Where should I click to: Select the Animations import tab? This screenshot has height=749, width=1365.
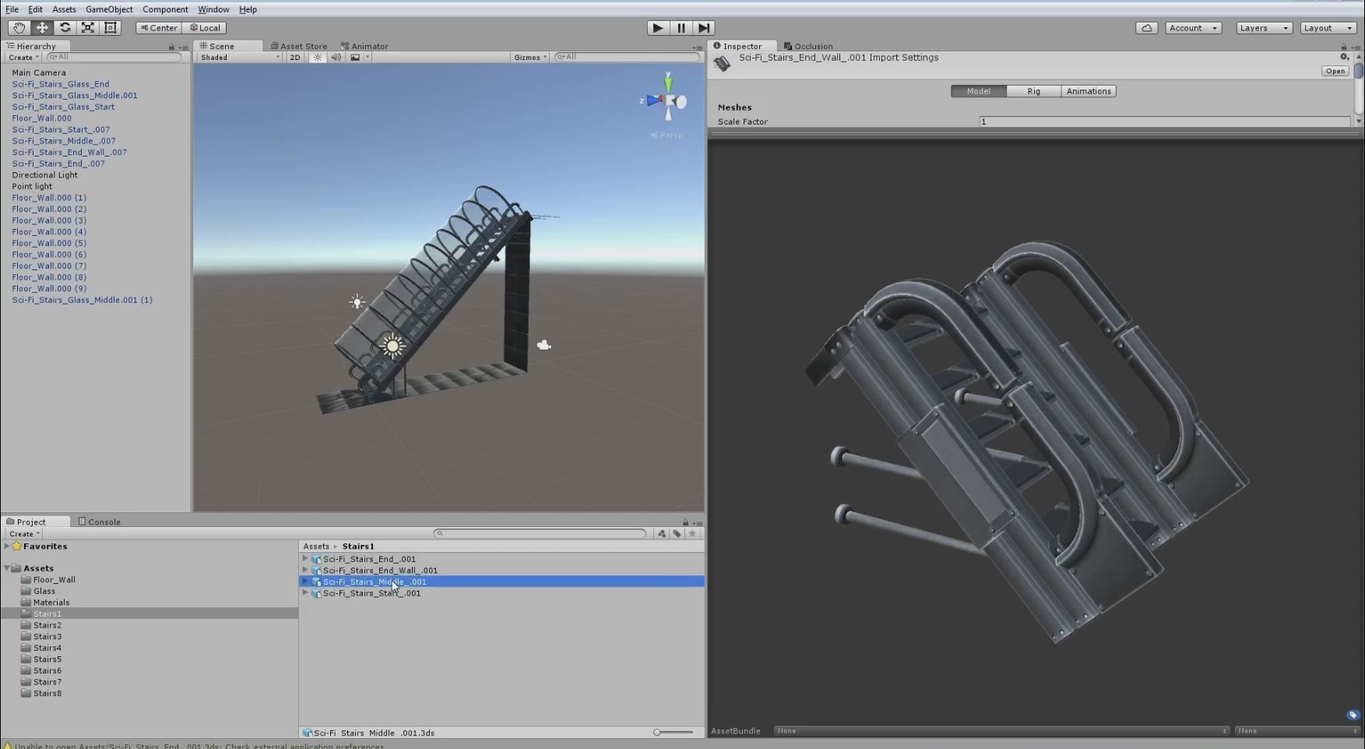[x=1089, y=91]
